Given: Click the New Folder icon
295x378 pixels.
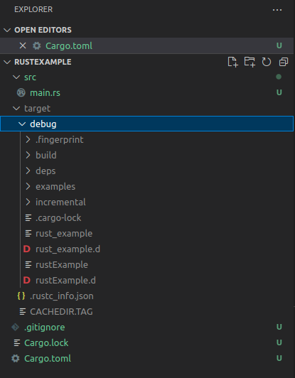Looking at the screenshot, I should [x=250, y=62].
